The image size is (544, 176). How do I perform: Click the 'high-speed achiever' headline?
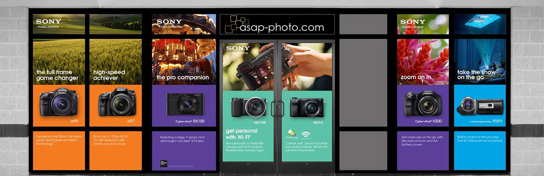pyautogui.click(x=109, y=75)
